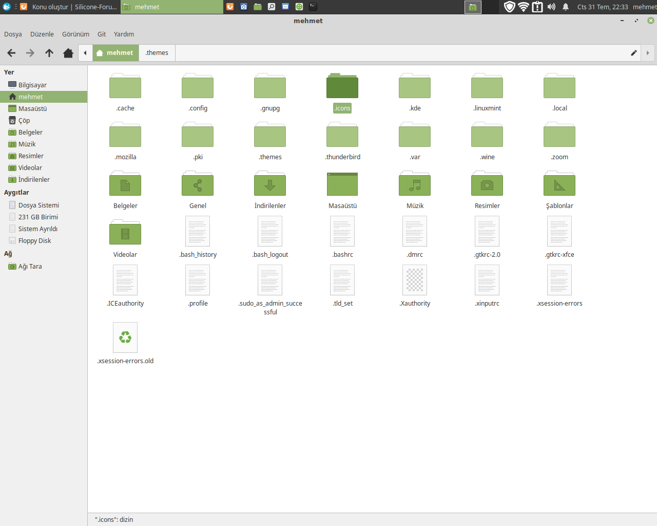Open the terminal launcher in the top panel
This screenshot has height=526, width=657.
tap(313, 7)
